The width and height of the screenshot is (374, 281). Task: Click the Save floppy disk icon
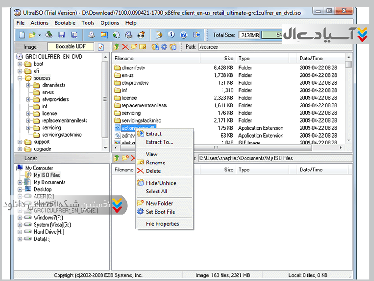[x=61, y=35]
